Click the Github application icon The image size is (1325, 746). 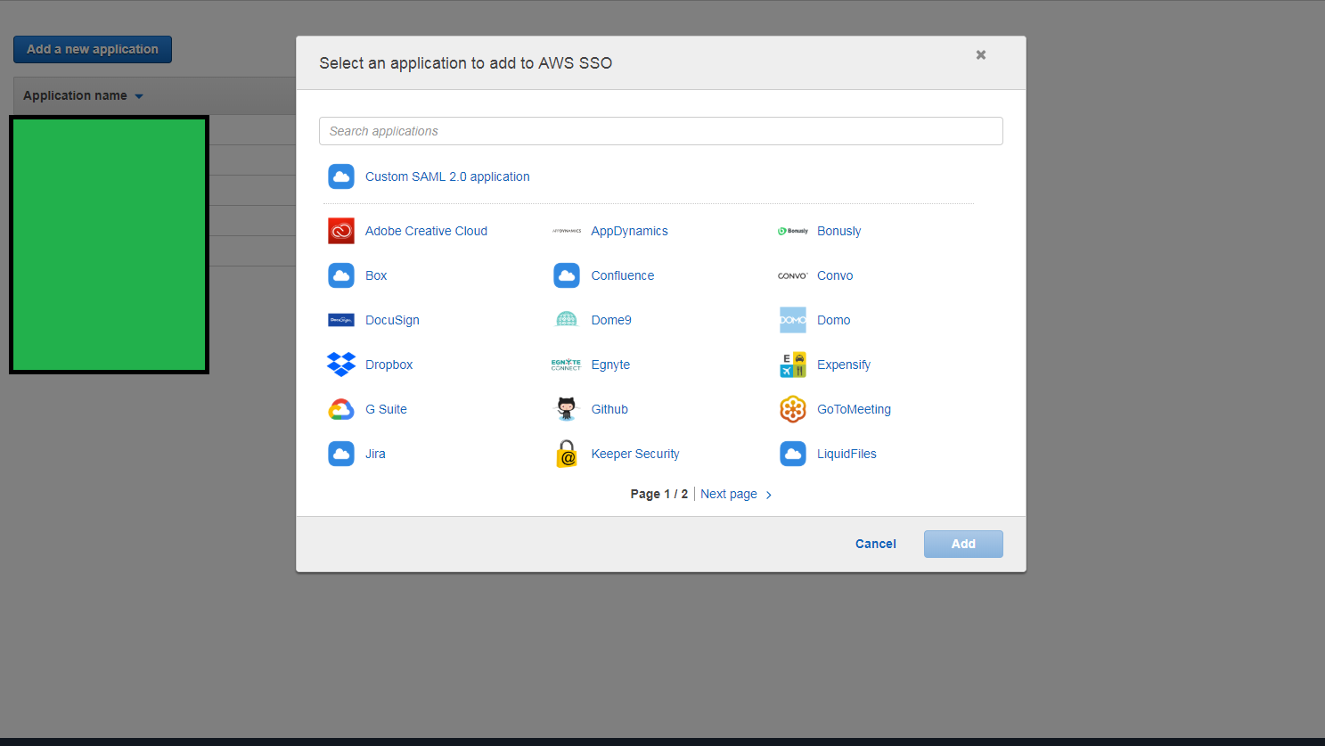pyautogui.click(x=567, y=409)
